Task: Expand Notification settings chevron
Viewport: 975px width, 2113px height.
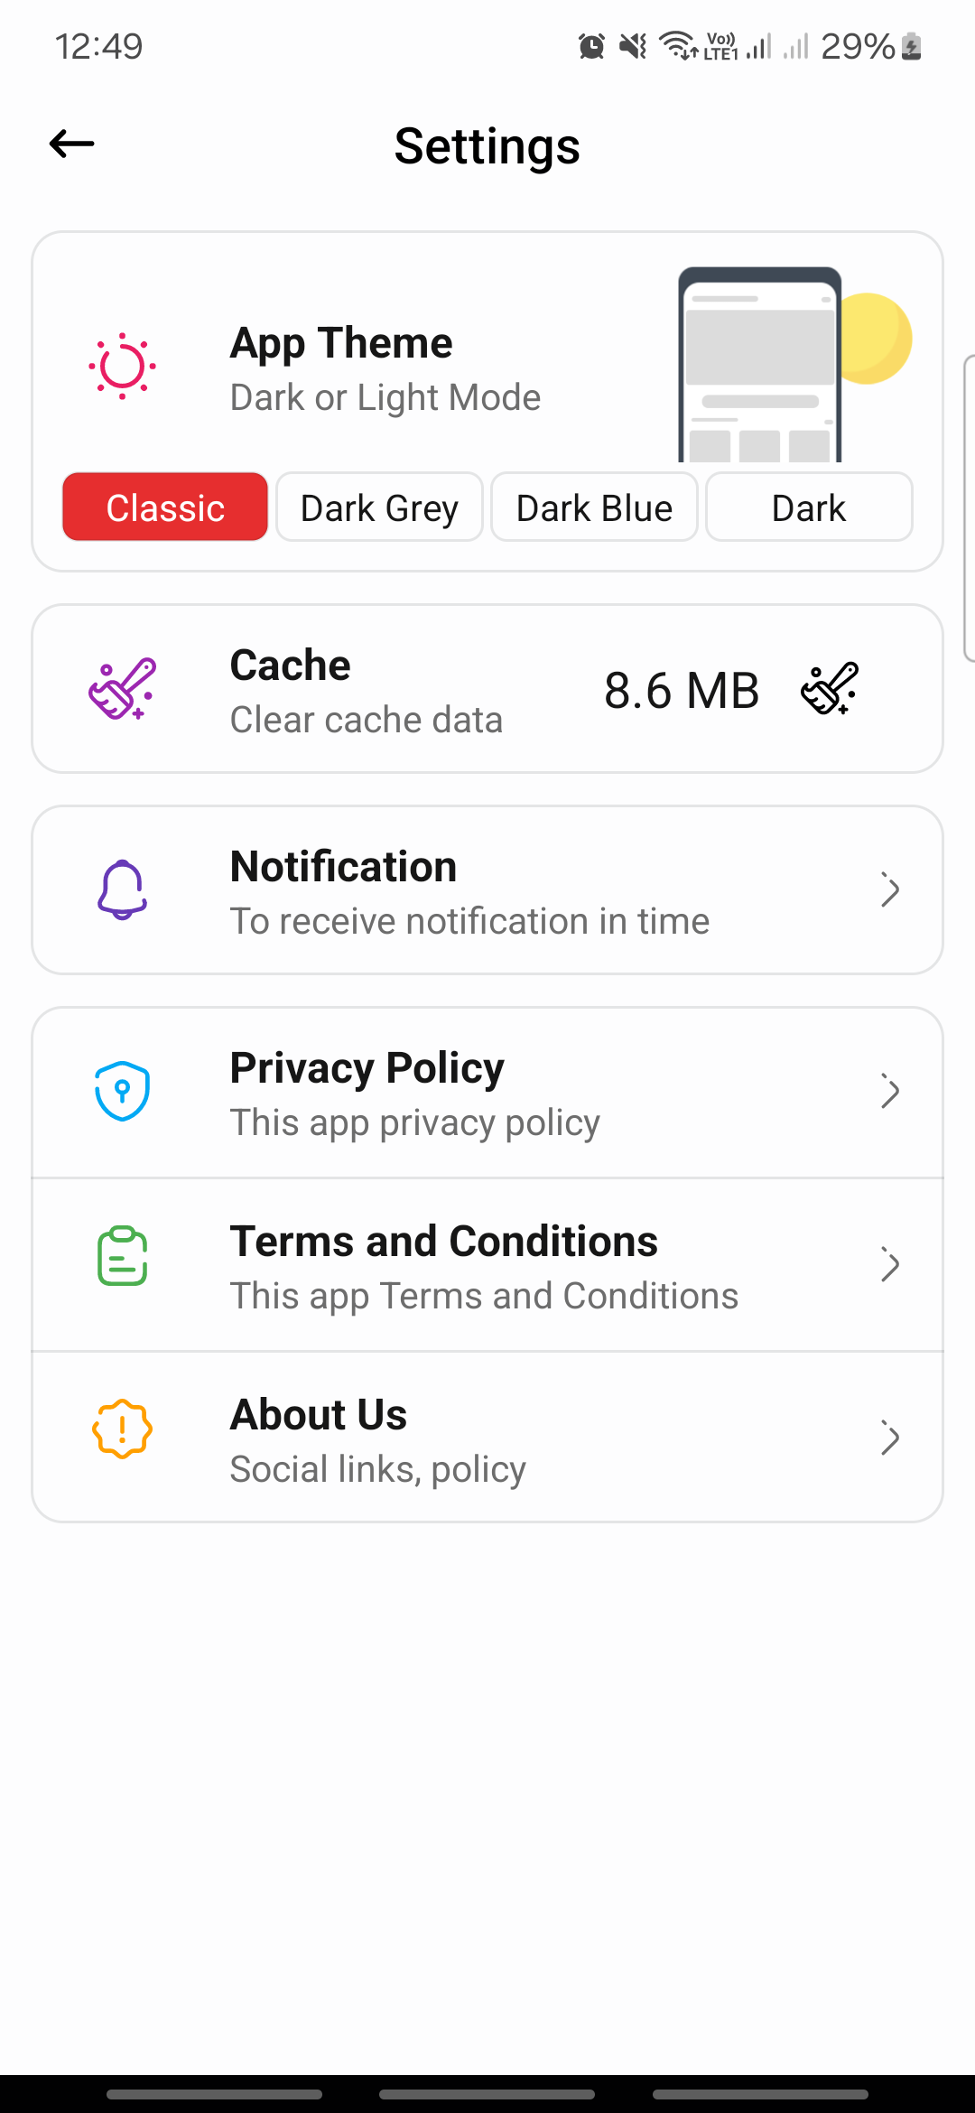Action: click(x=890, y=890)
